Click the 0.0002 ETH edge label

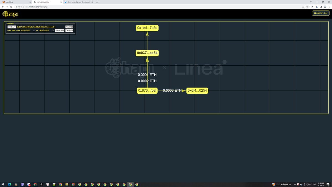[x=147, y=81]
